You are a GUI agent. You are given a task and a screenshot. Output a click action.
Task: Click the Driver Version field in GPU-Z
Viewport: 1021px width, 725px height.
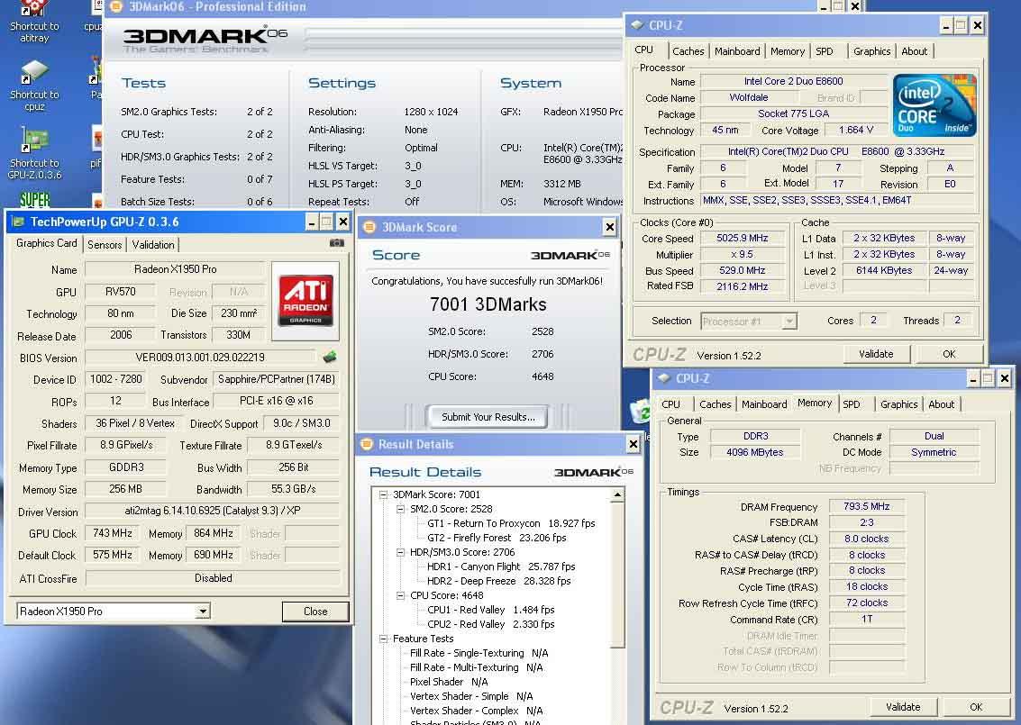tap(213, 511)
